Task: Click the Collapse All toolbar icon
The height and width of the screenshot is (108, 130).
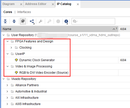Action: (5, 21)
